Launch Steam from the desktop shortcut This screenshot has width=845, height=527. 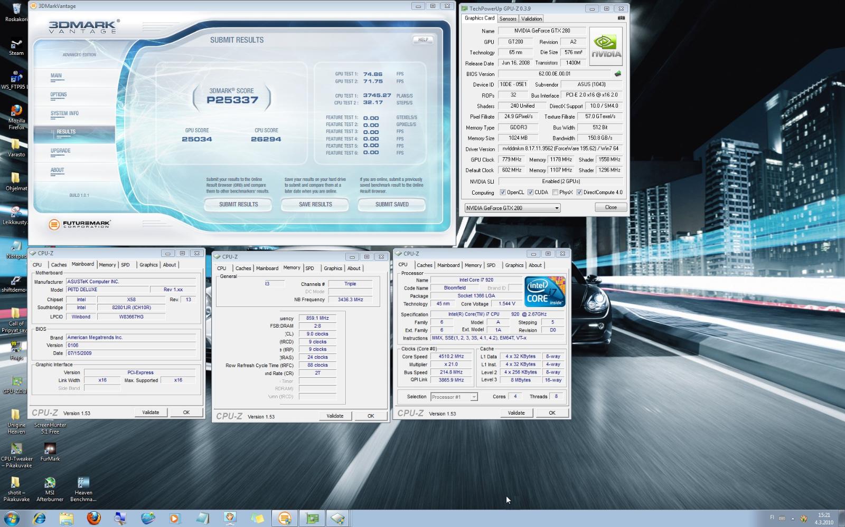coord(16,46)
